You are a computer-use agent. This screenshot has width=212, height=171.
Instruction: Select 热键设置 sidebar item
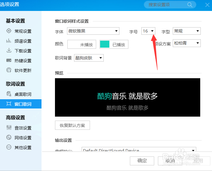point(21,61)
